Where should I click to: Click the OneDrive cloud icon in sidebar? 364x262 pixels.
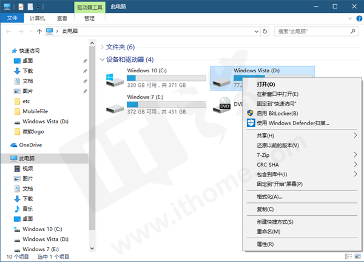14,145
